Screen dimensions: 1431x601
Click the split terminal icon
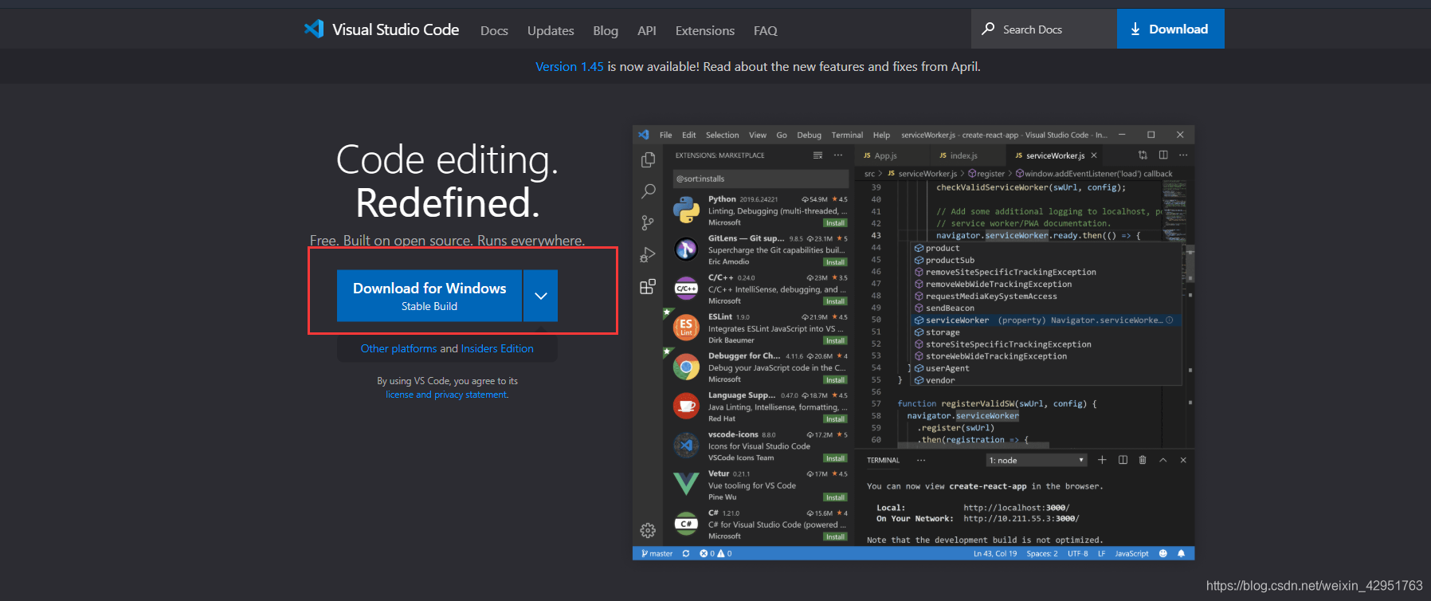[1123, 460]
